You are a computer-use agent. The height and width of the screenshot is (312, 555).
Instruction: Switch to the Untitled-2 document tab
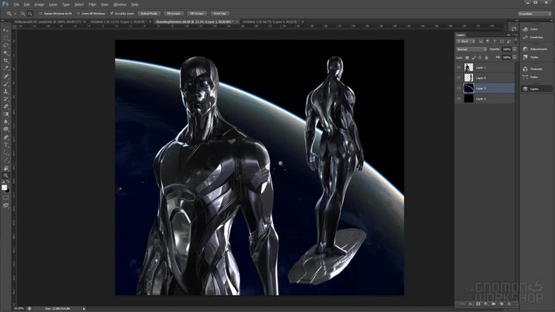point(271,22)
